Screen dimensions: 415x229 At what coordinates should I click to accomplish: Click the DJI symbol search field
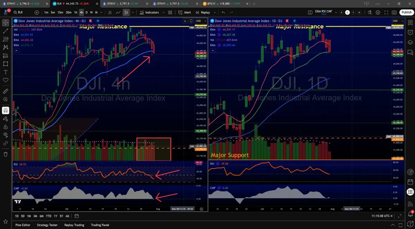tap(22, 12)
